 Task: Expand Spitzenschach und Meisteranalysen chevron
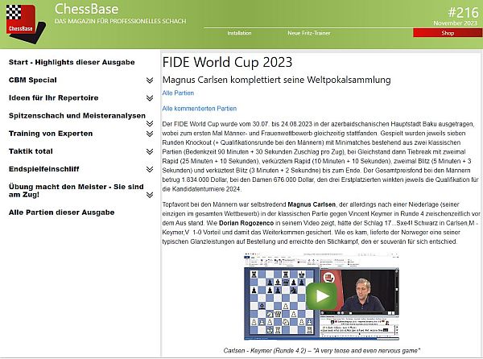[x=150, y=123]
